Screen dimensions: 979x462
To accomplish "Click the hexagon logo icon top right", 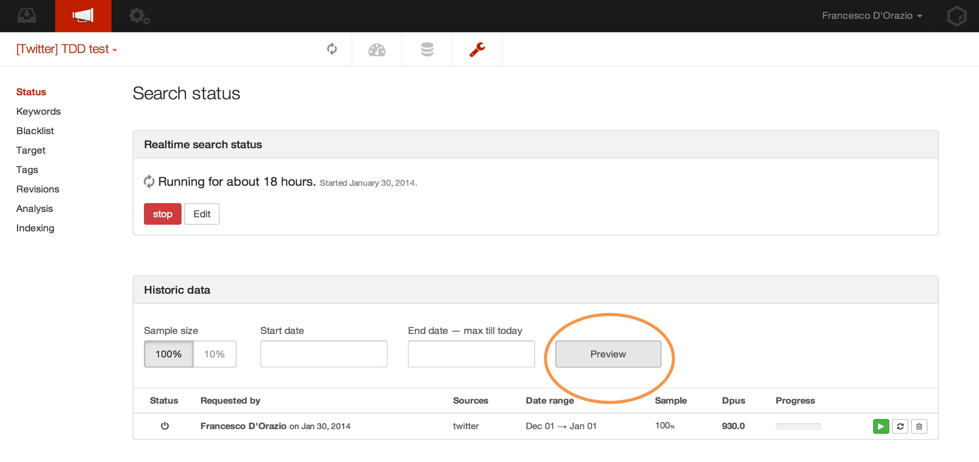I will (956, 16).
